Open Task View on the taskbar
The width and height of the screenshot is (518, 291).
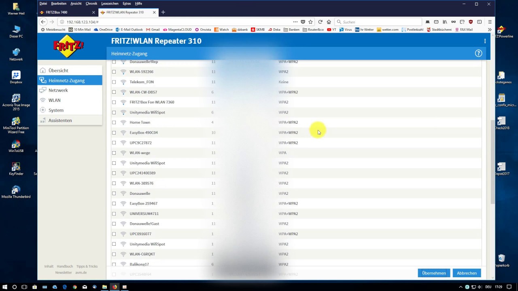[24, 287]
